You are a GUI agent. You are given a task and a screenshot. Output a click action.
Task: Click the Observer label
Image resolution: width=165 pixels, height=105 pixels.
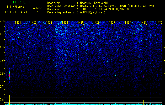(x=53, y=3)
